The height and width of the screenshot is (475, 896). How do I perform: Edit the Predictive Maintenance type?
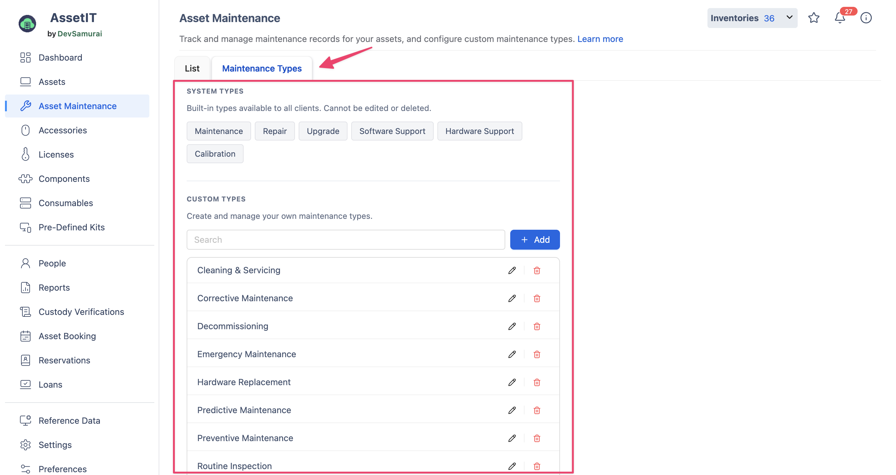[x=512, y=410]
